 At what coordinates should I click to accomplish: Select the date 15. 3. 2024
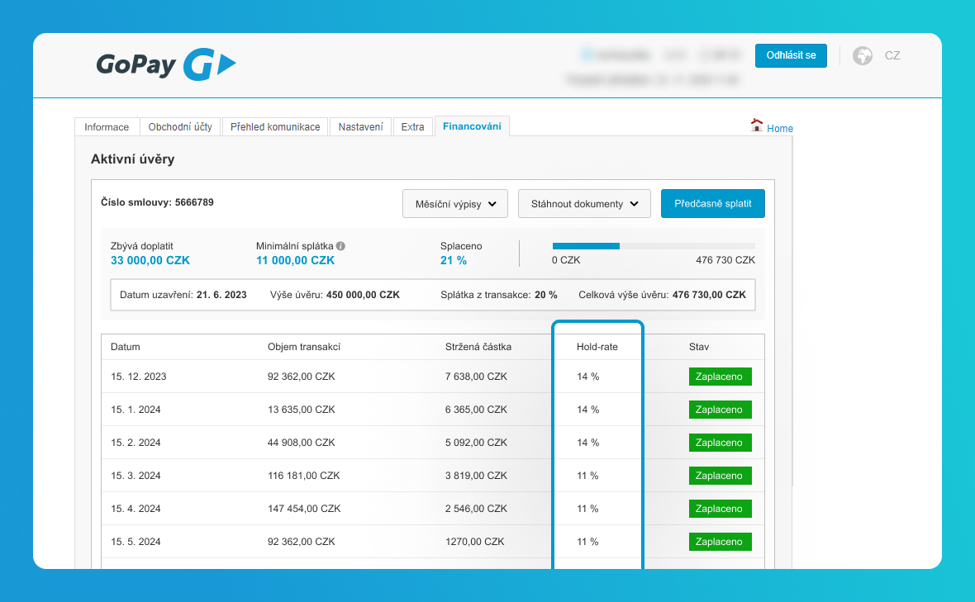point(136,476)
